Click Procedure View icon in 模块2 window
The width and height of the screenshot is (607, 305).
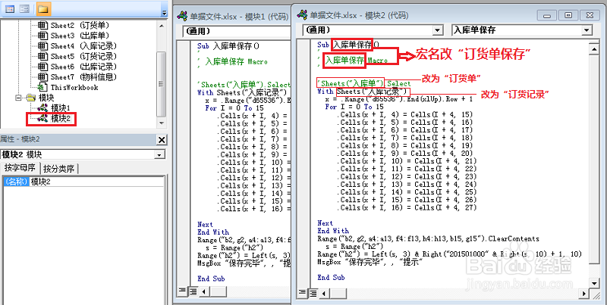click(302, 292)
